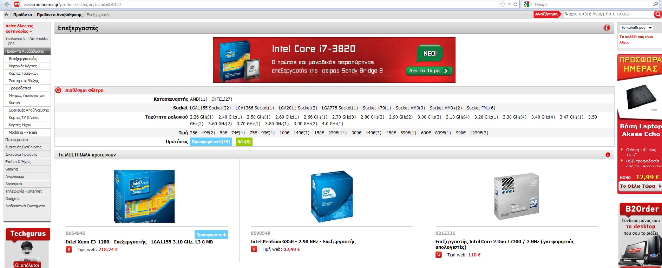Open the Προϊόντα Αναβάθμισης breadcrumb link
The width and height of the screenshot is (662, 268).
coord(59,15)
